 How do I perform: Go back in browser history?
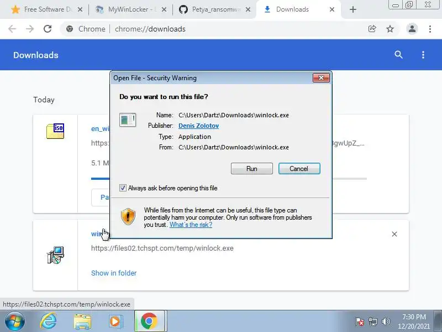pos(12,29)
